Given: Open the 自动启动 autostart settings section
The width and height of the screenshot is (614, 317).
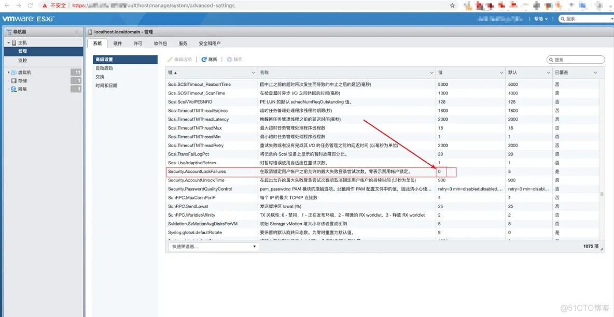Looking at the screenshot, I should click(x=104, y=68).
